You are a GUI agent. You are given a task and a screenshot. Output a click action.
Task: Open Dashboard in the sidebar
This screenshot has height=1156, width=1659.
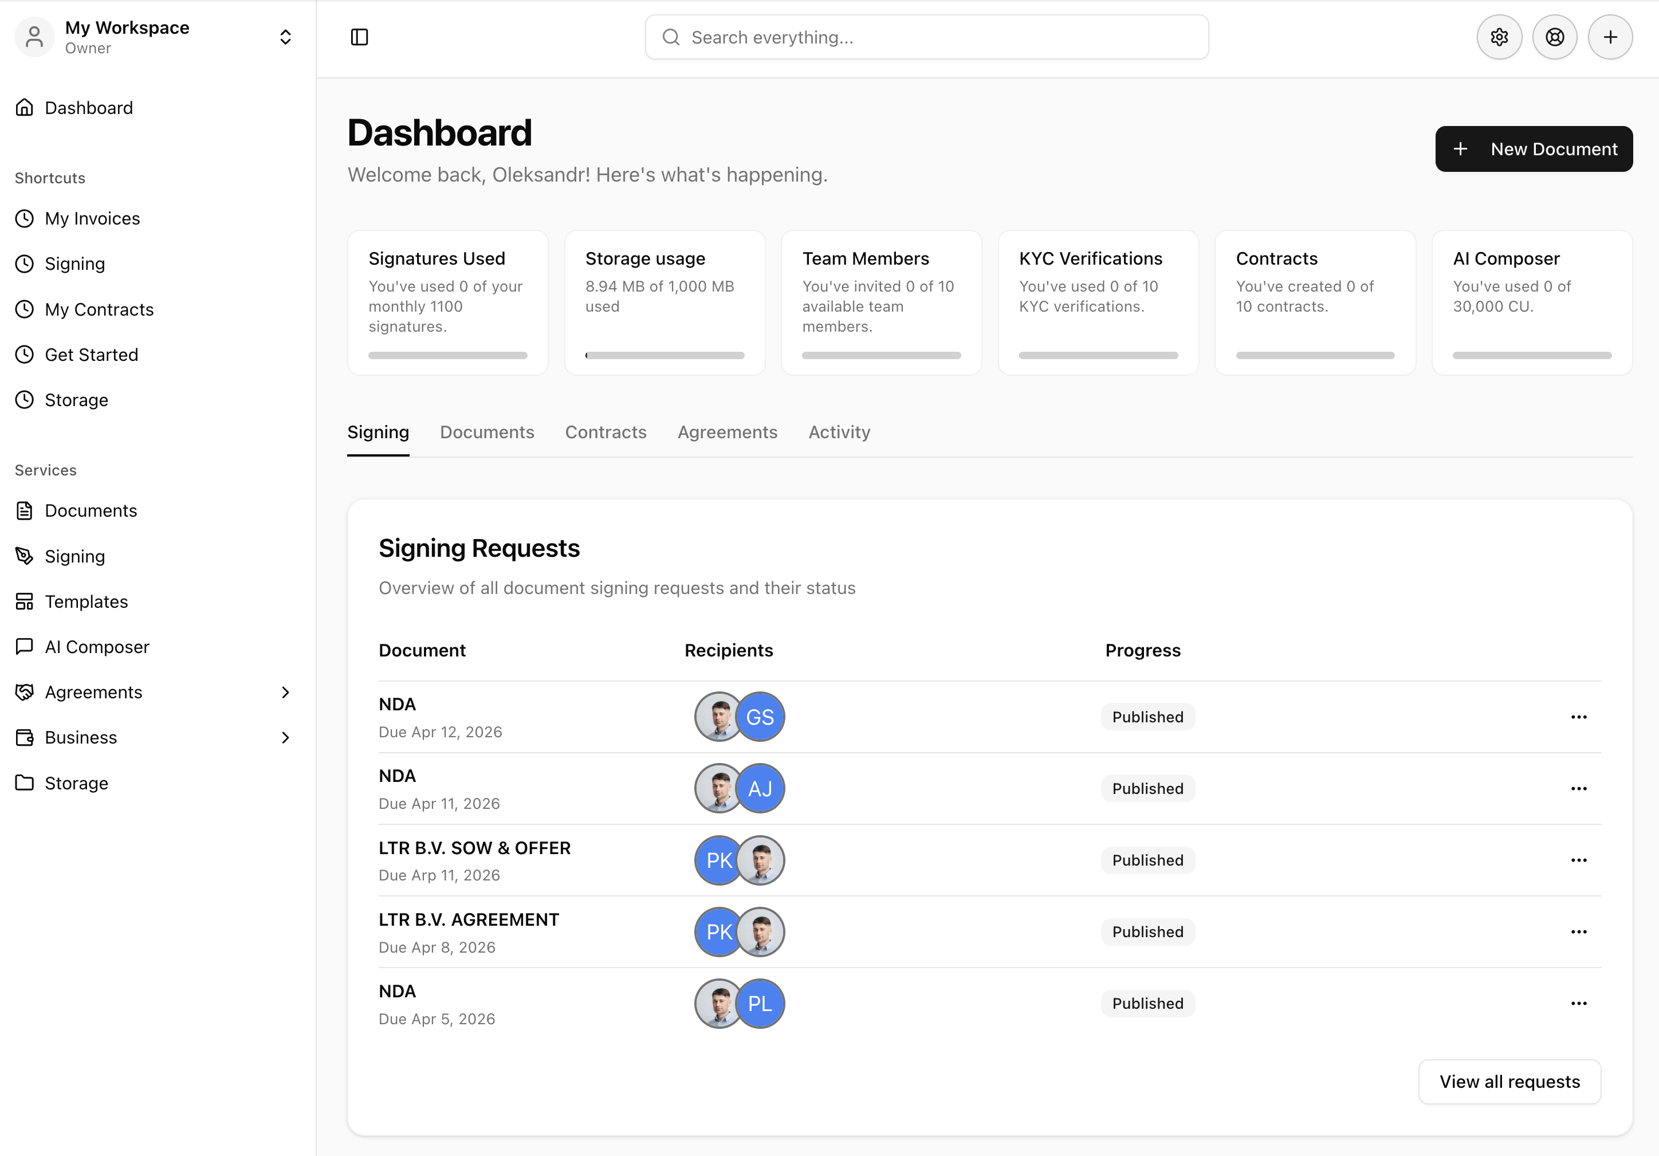88,108
